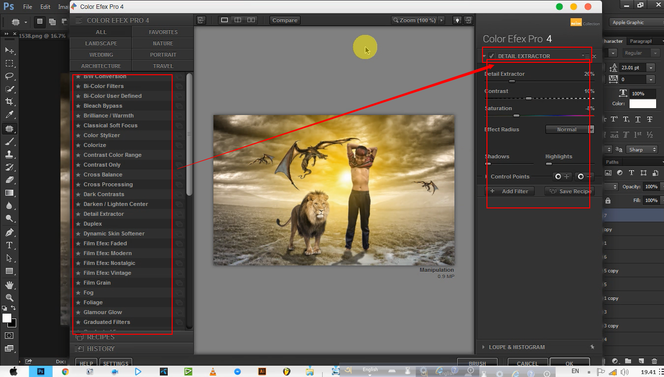664x377 pixels.
Task: Click the Compare button
Action: click(x=285, y=20)
